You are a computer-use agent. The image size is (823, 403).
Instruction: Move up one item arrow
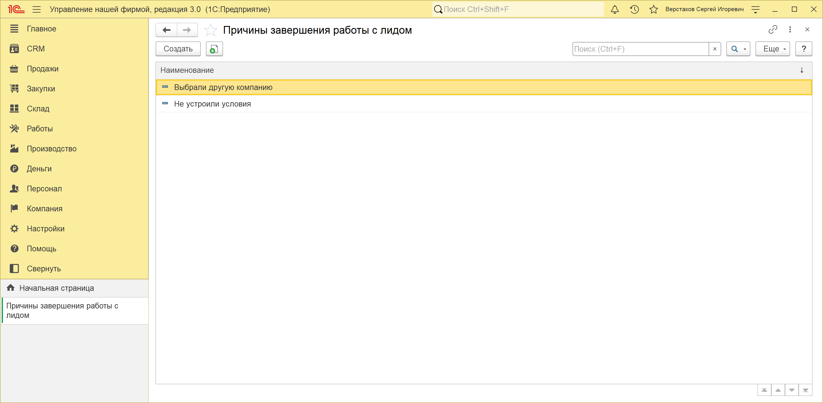tap(778, 390)
